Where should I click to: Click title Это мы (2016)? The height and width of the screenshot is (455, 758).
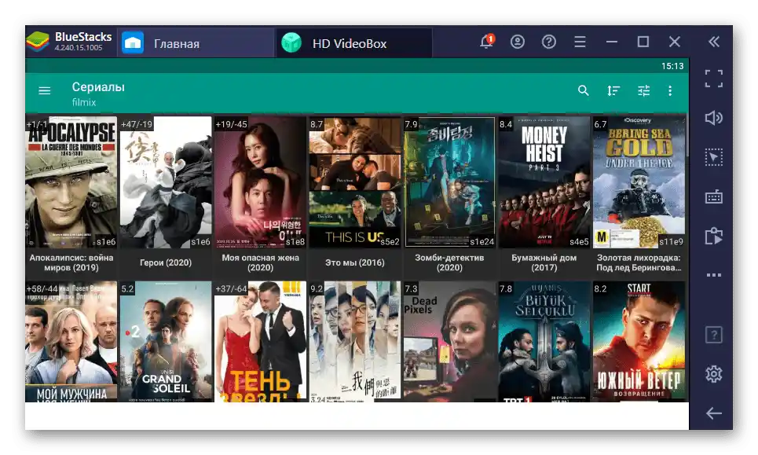[355, 262]
